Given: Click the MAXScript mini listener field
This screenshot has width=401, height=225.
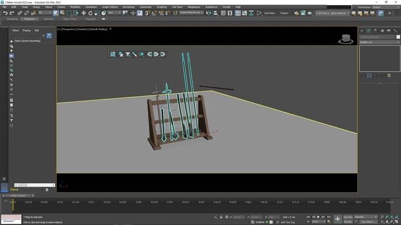Looking at the screenshot, I should coord(11,219).
